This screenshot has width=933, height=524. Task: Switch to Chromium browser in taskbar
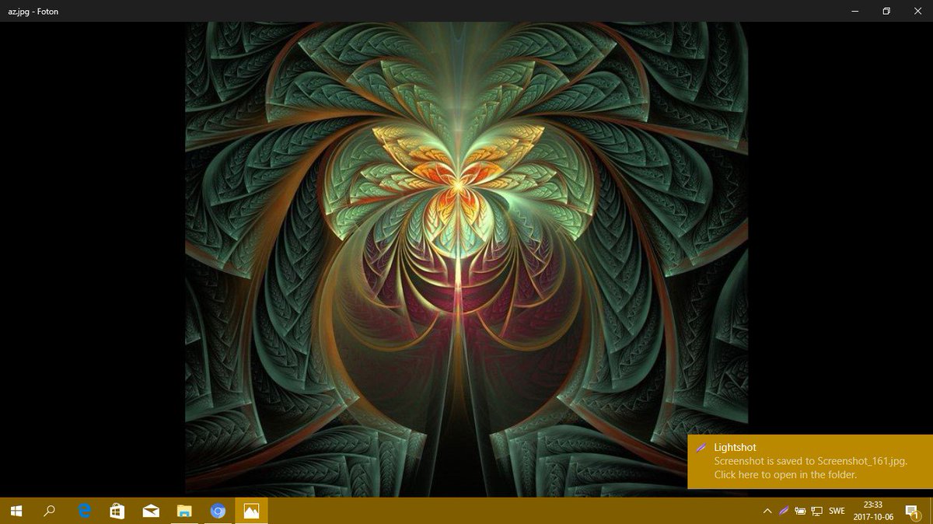pos(218,511)
